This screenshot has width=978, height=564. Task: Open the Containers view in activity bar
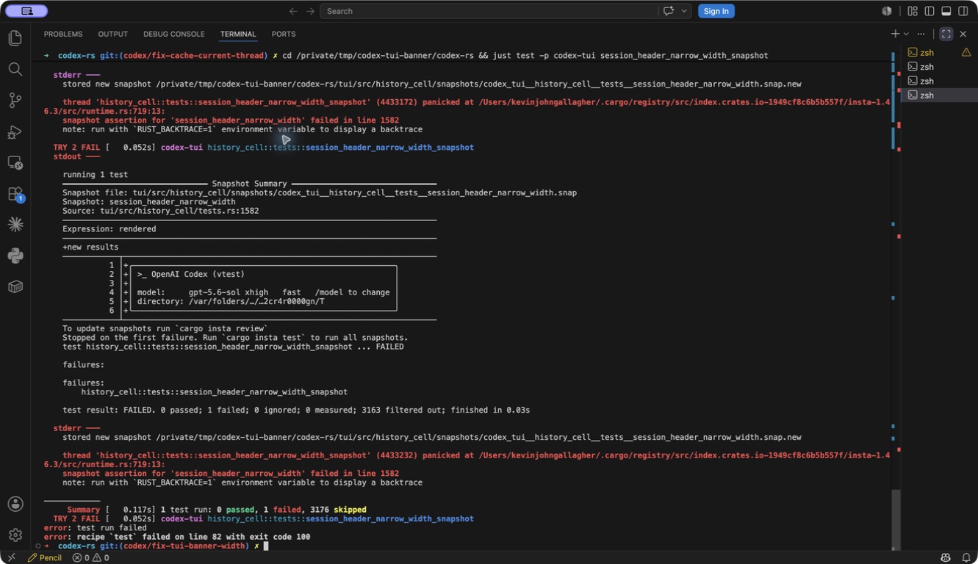coord(15,286)
